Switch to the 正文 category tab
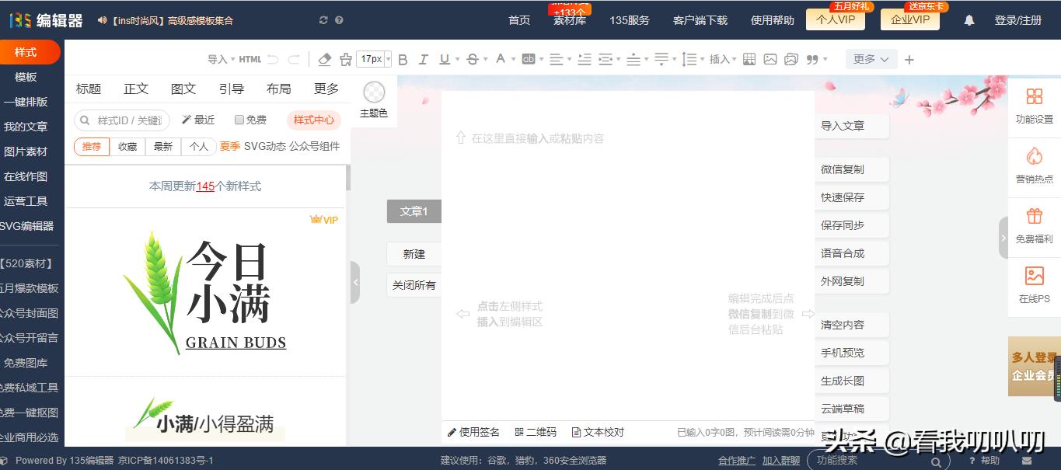The image size is (1061, 470). point(135,89)
